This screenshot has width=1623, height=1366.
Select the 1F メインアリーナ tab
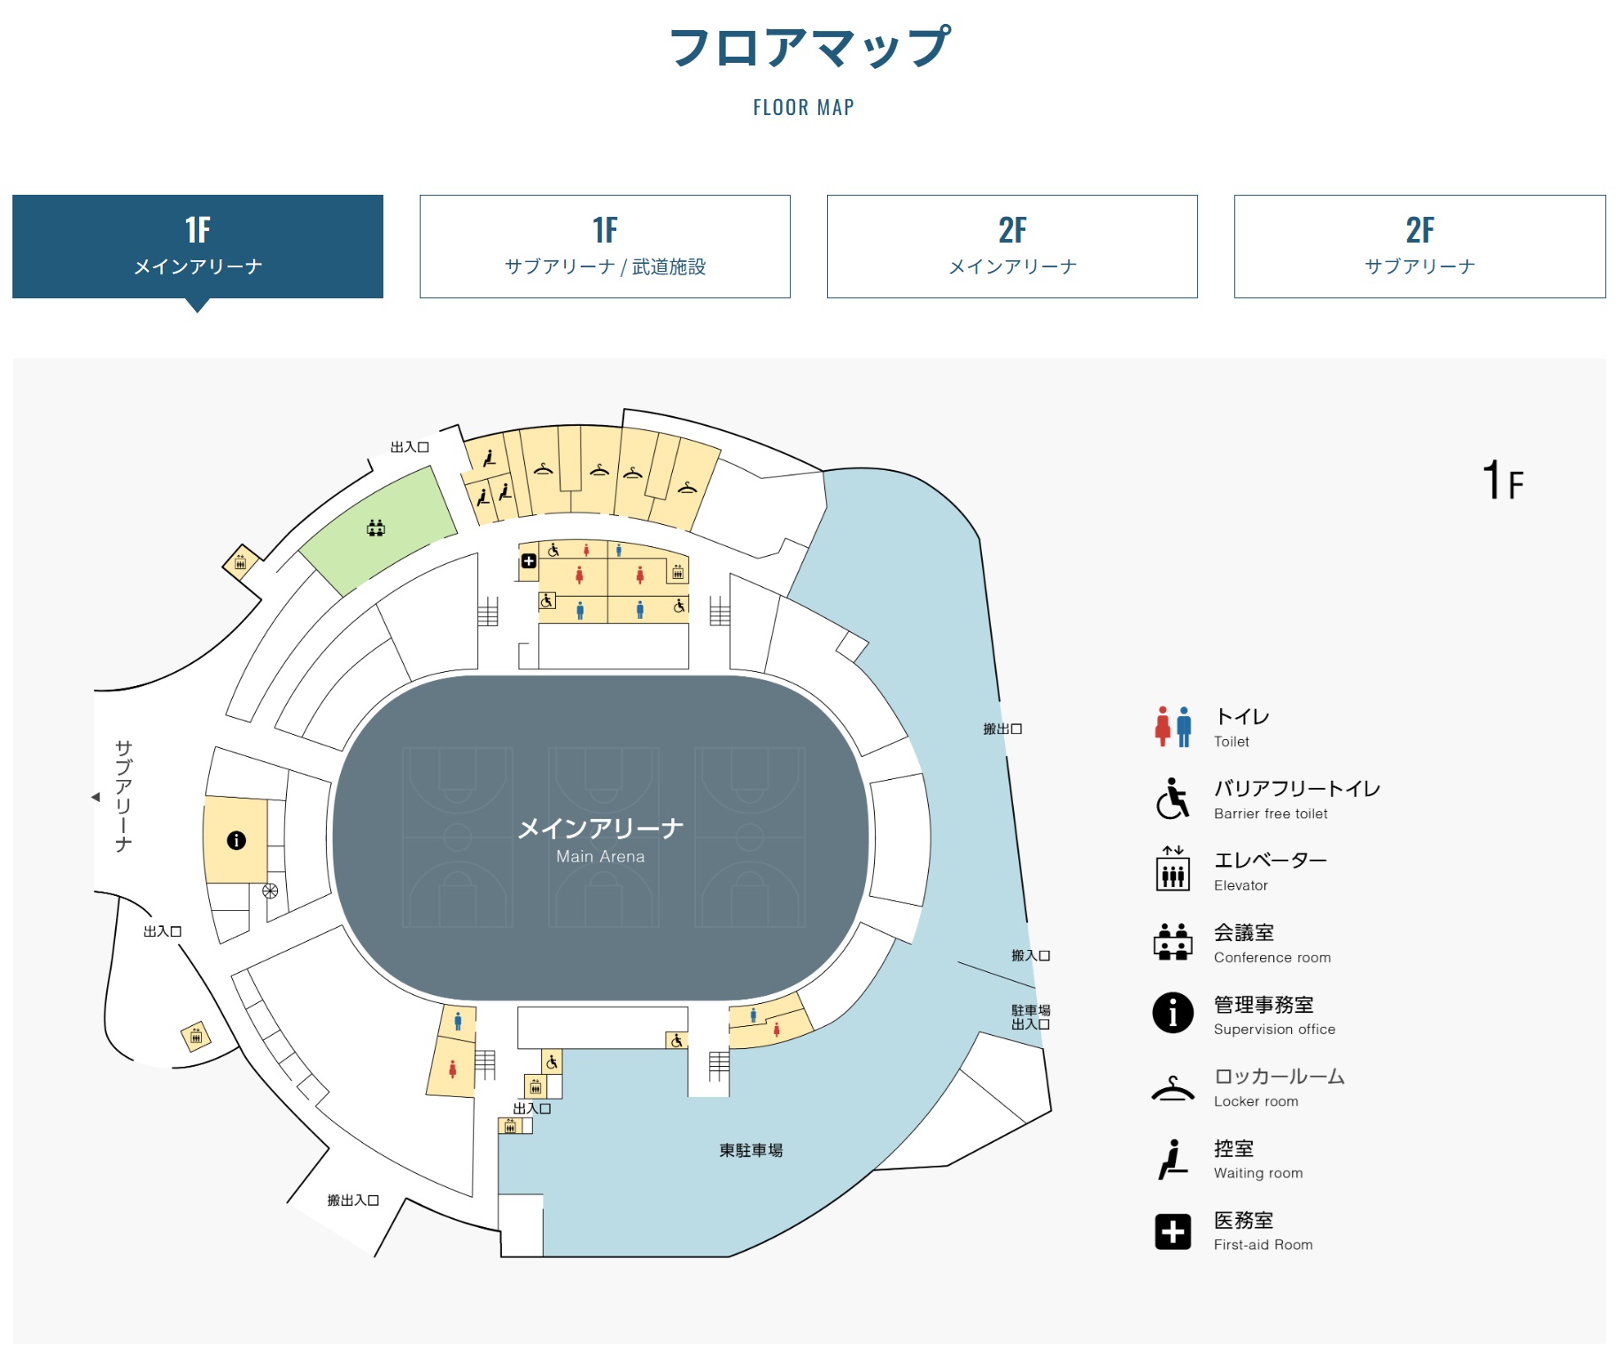[197, 246]
